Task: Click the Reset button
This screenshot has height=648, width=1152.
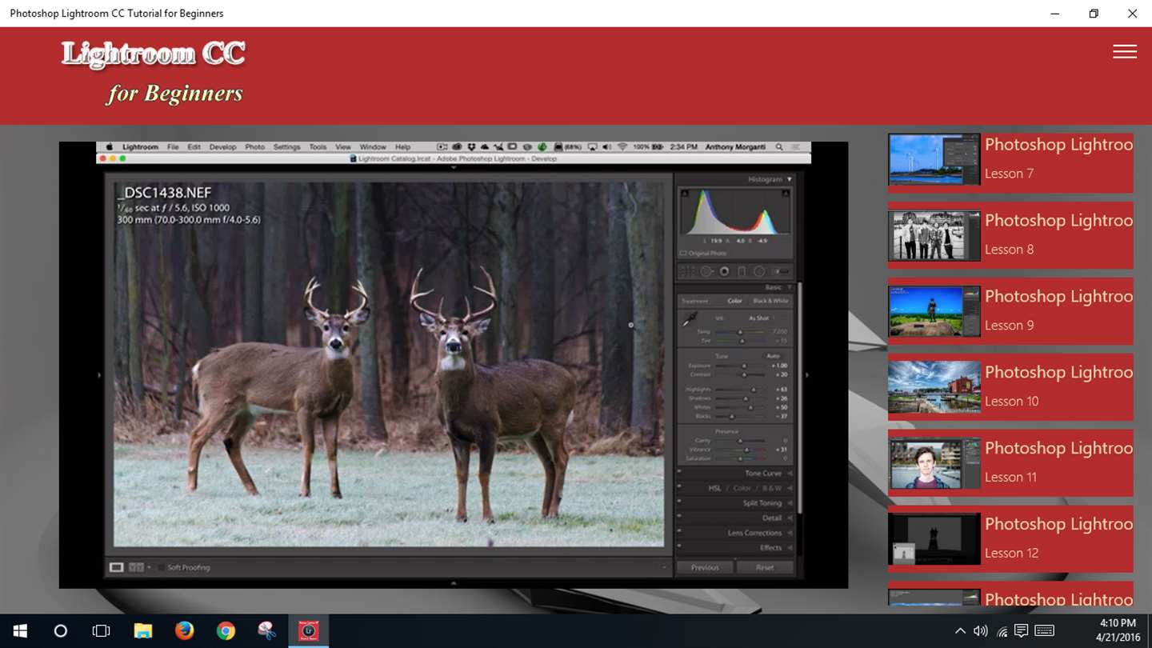Action: [x=765, y=567]
